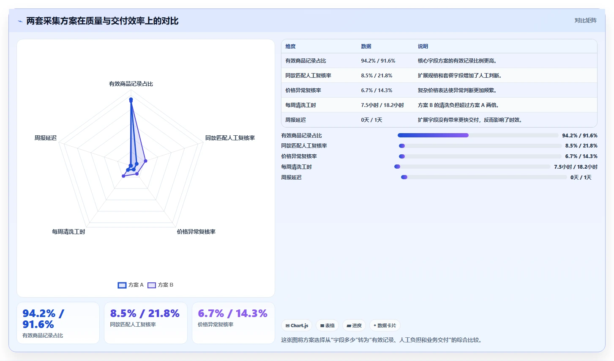Toggle the 方案 A legend swatch

tap(122, 285)
